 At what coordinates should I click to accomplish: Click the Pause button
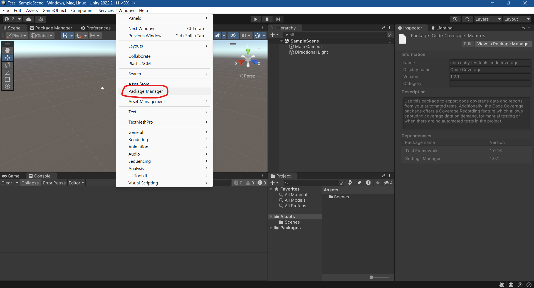267,19
